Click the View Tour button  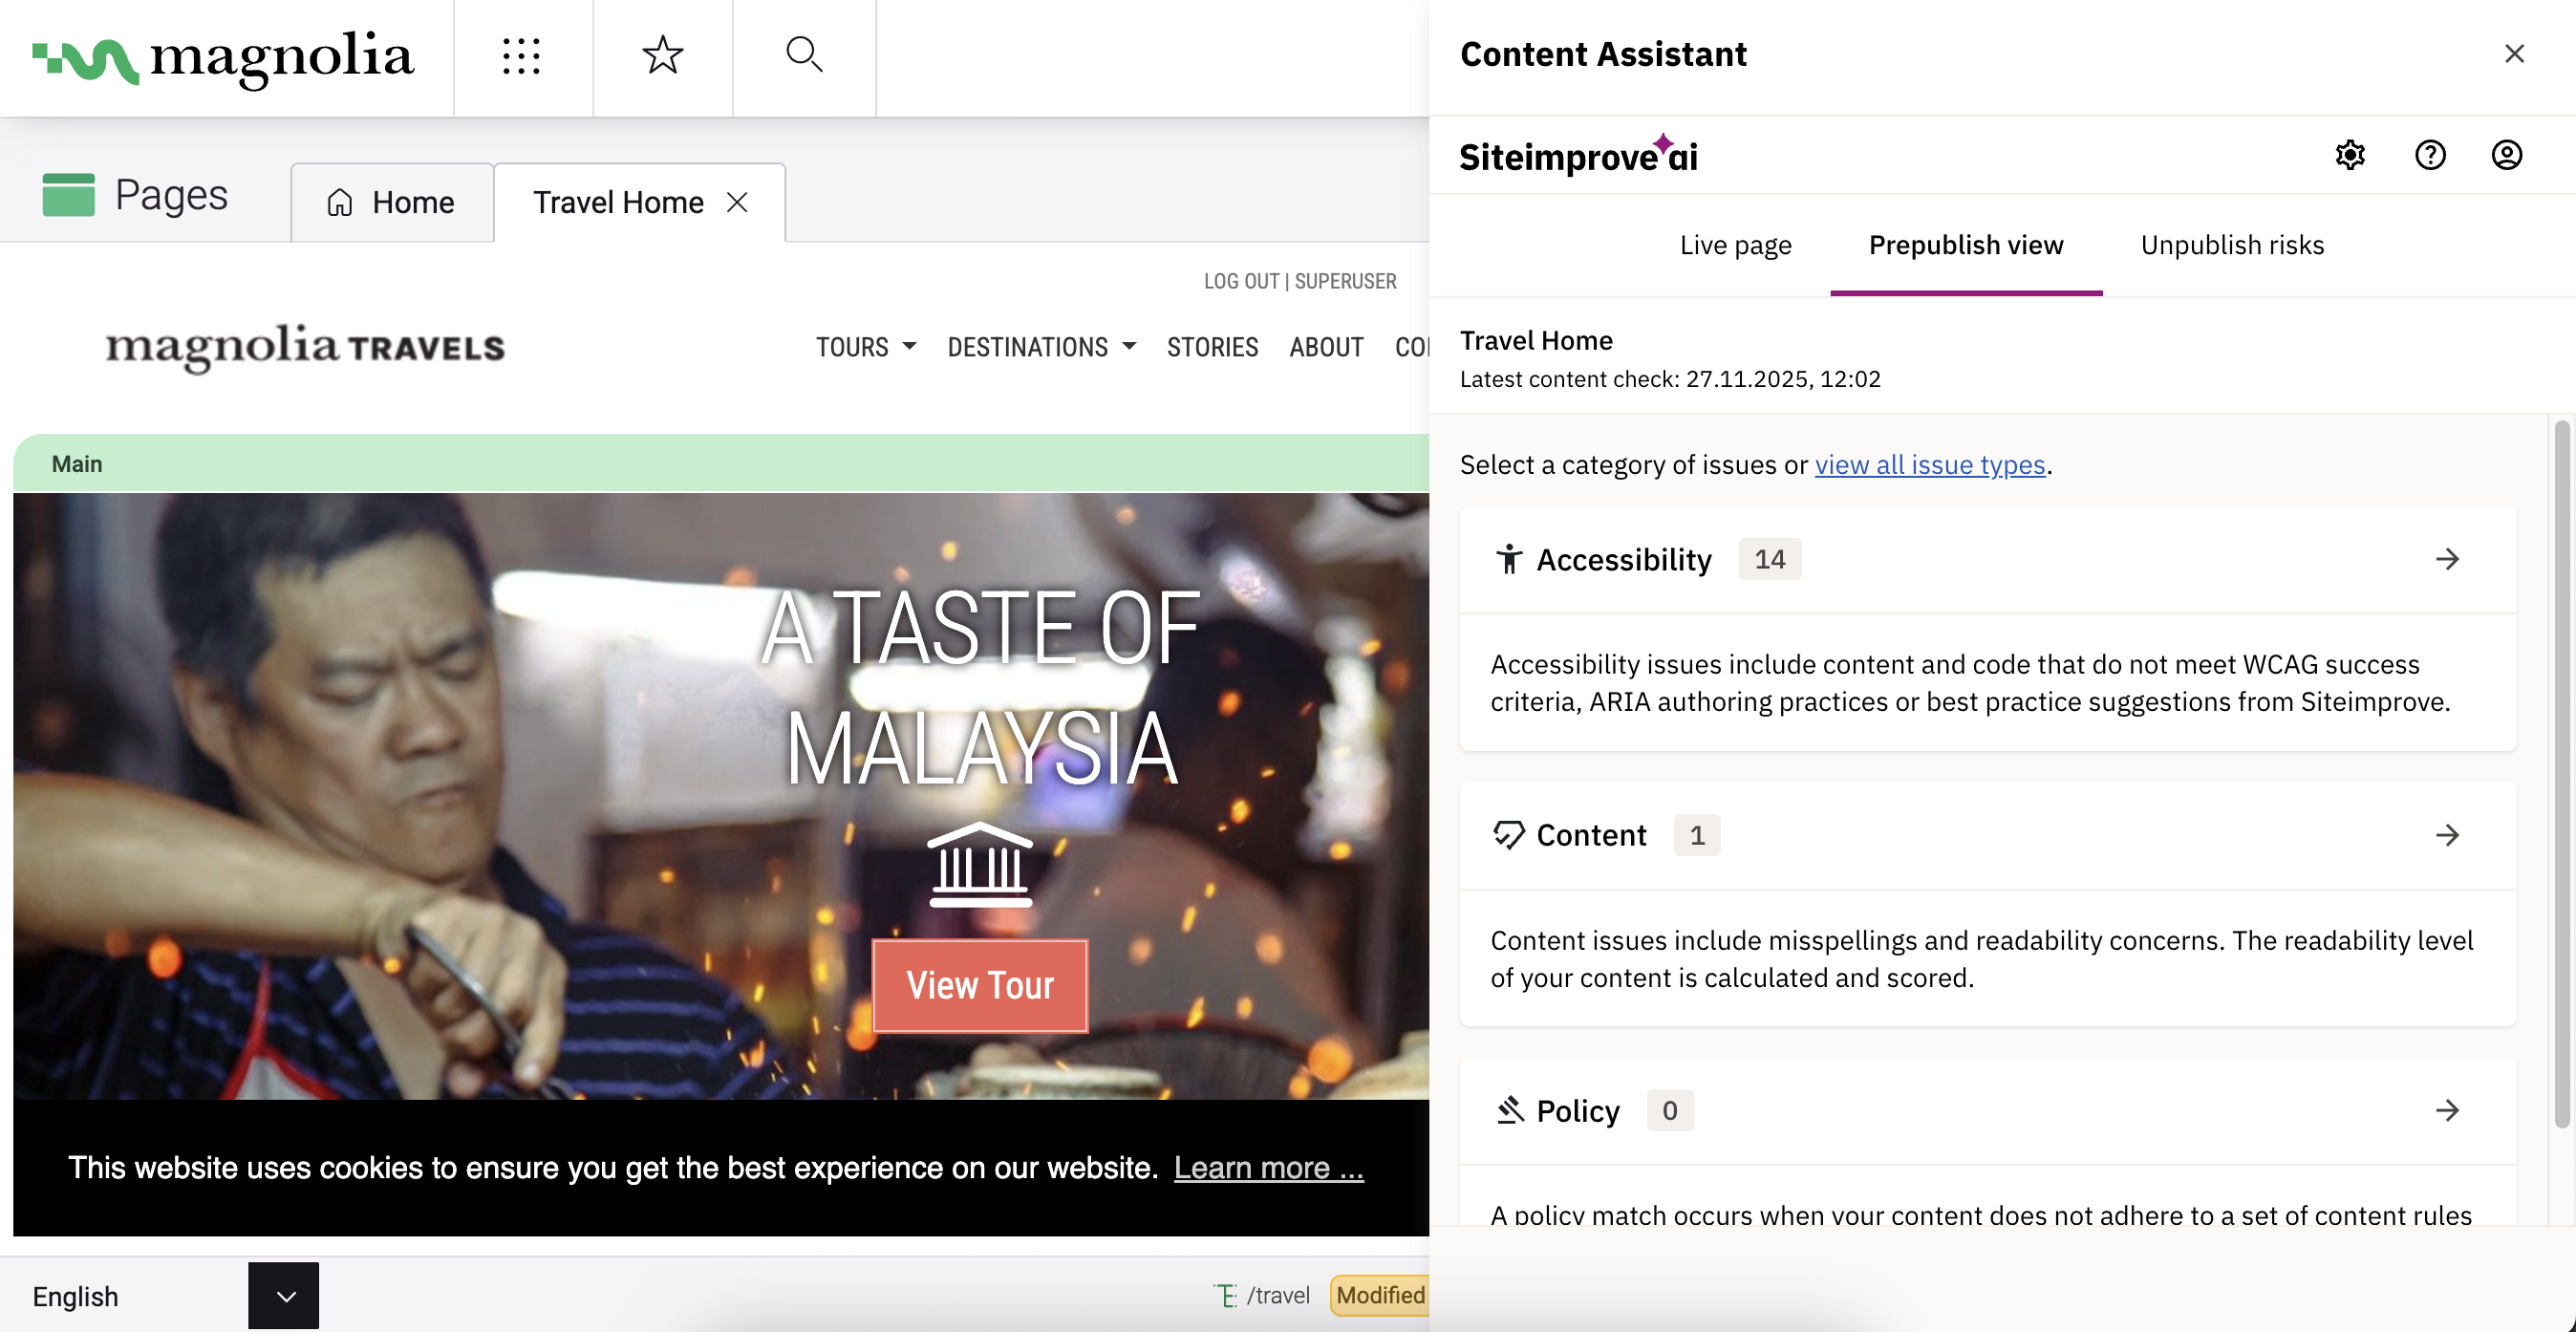(x=980, y=986)
